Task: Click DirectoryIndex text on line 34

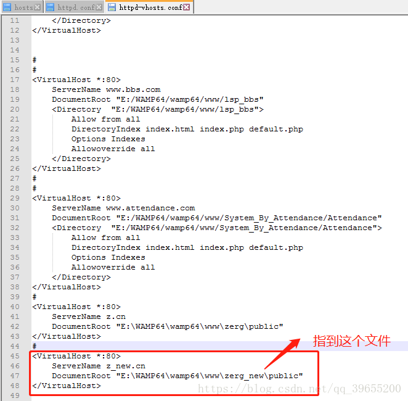Action: coord(187,247)
